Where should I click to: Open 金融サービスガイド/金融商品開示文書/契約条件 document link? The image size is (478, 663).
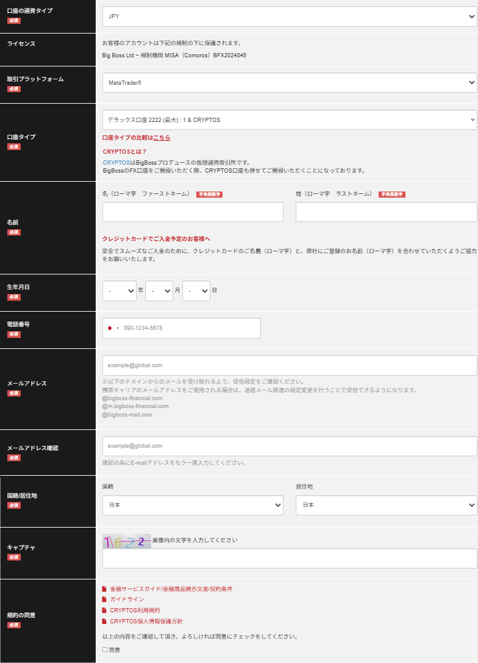click(x=171, y=589)
